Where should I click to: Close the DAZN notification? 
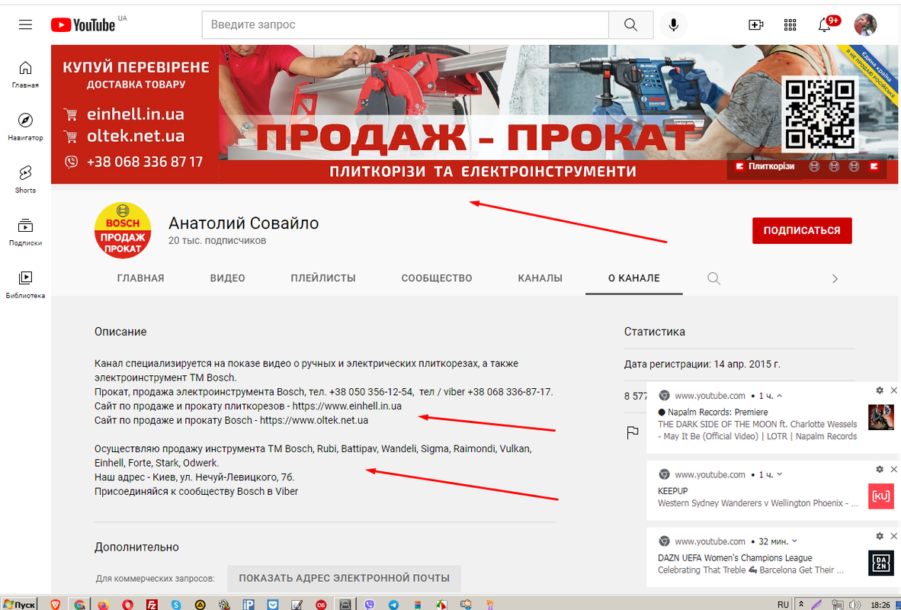[x=893, y=536]
